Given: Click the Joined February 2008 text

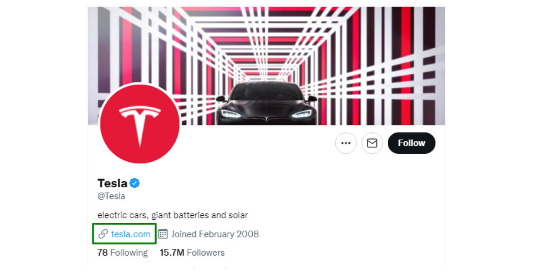Looking at the screenshot, I should (x=215, y=234).
